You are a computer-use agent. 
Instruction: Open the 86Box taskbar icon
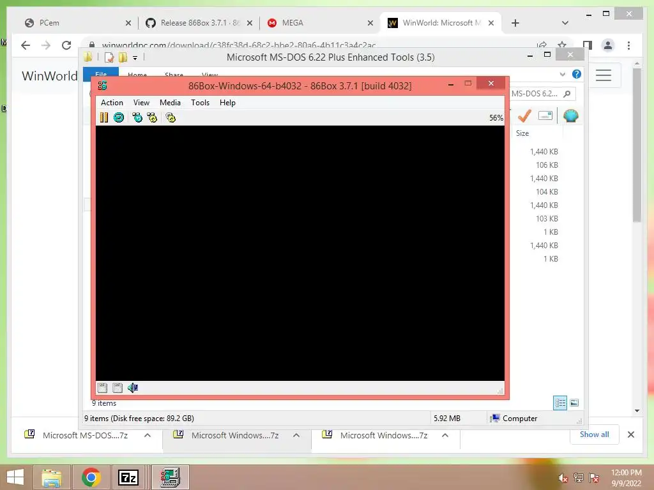(170, 477)
